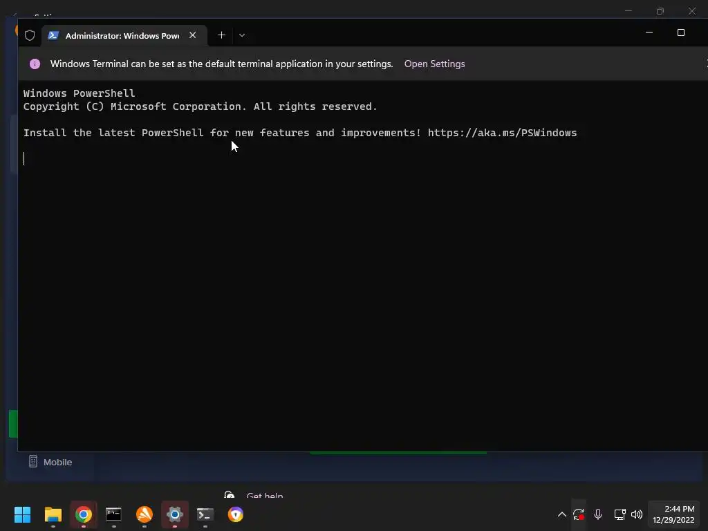Screen dimensions: 708x531
Task: Click the administrator shield icon in Terminal
Action: (30, 35)
